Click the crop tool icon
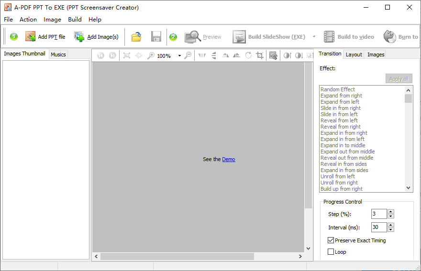421x271 pixels. (x=260, y=55)
